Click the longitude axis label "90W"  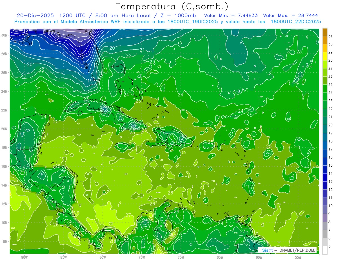(24, 257)
